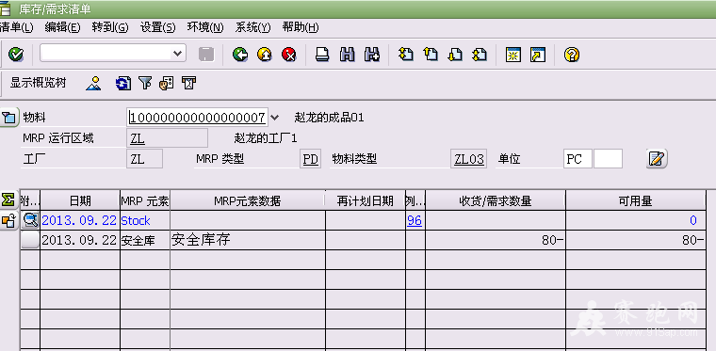The width and height of the screenshot is (716, 351).
Task: Open the command field dropdown arrow
Action: coord(178,54)
